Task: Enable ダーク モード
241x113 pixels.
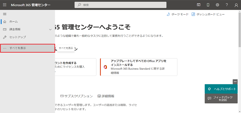Action: point(178,14)
